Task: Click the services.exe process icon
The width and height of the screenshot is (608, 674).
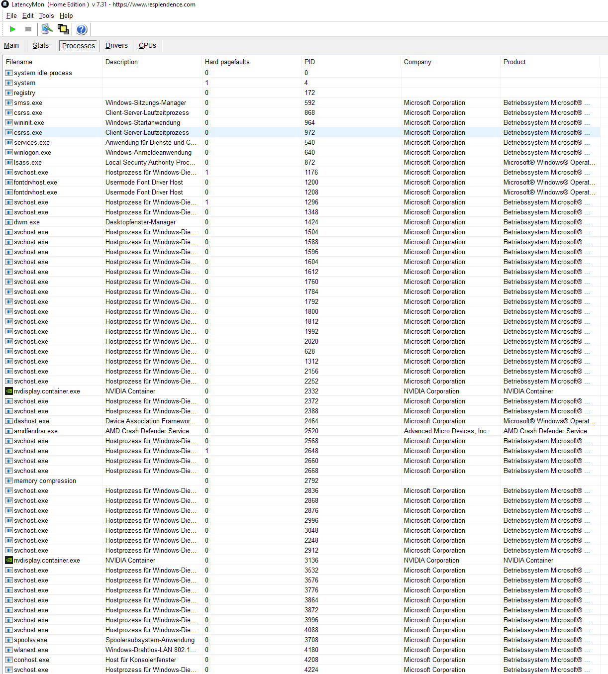Action: (x=9, y=142)
